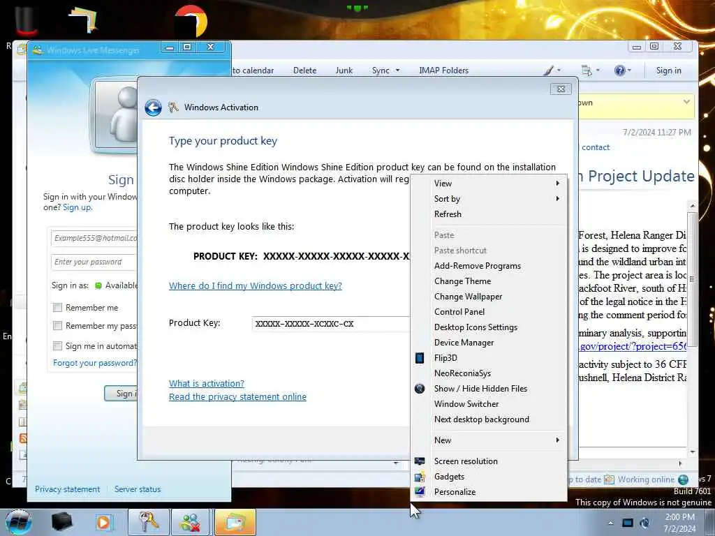Click the Personalize icon in the context menu
715x536 pixels.
pyautogui.click(x=420, y=492)
